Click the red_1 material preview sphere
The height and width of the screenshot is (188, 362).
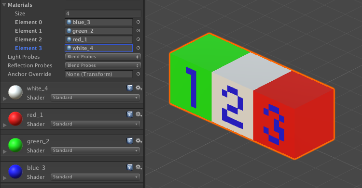pyautogui.click(x=15, y=119)
